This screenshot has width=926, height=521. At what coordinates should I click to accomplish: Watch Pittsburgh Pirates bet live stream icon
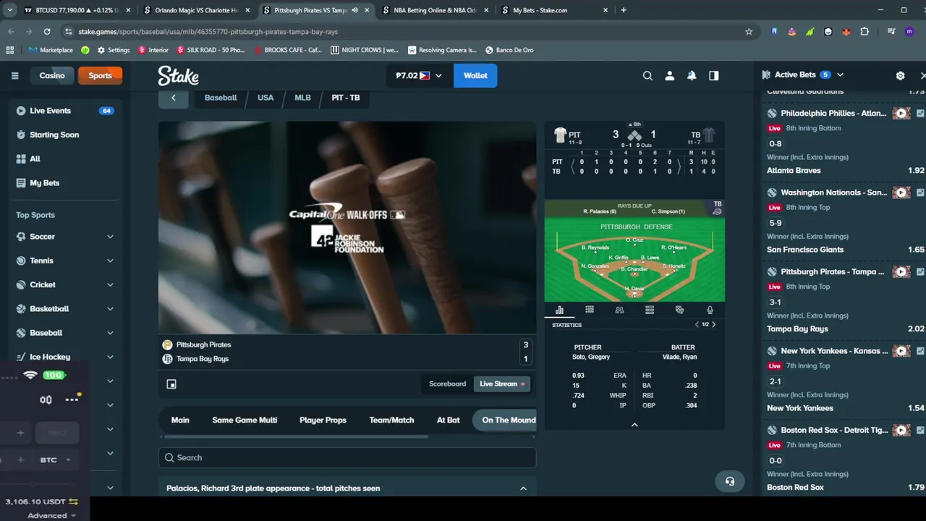tap(901, 272)
